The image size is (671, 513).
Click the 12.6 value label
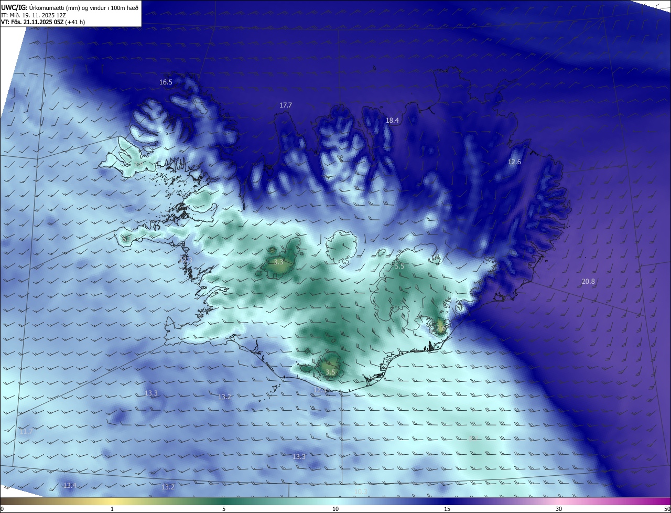(514, 162)
